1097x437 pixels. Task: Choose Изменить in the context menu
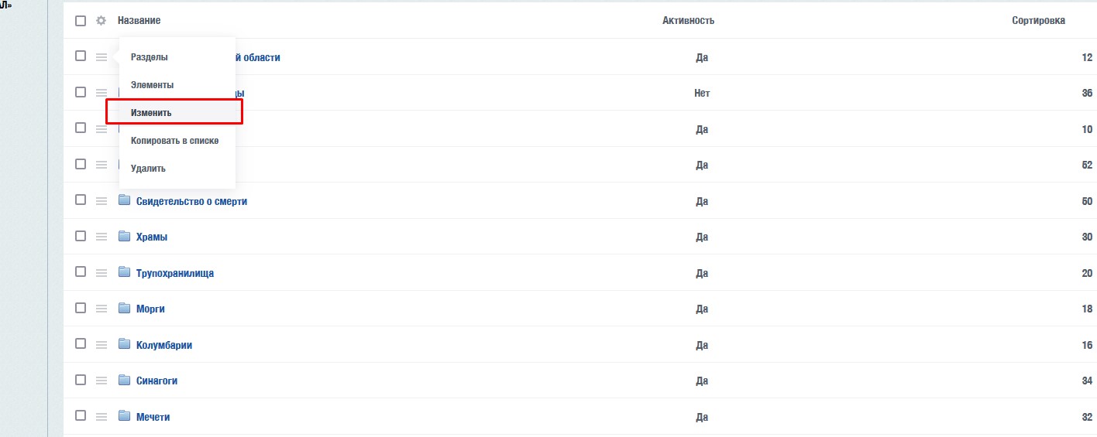[152, 113]
